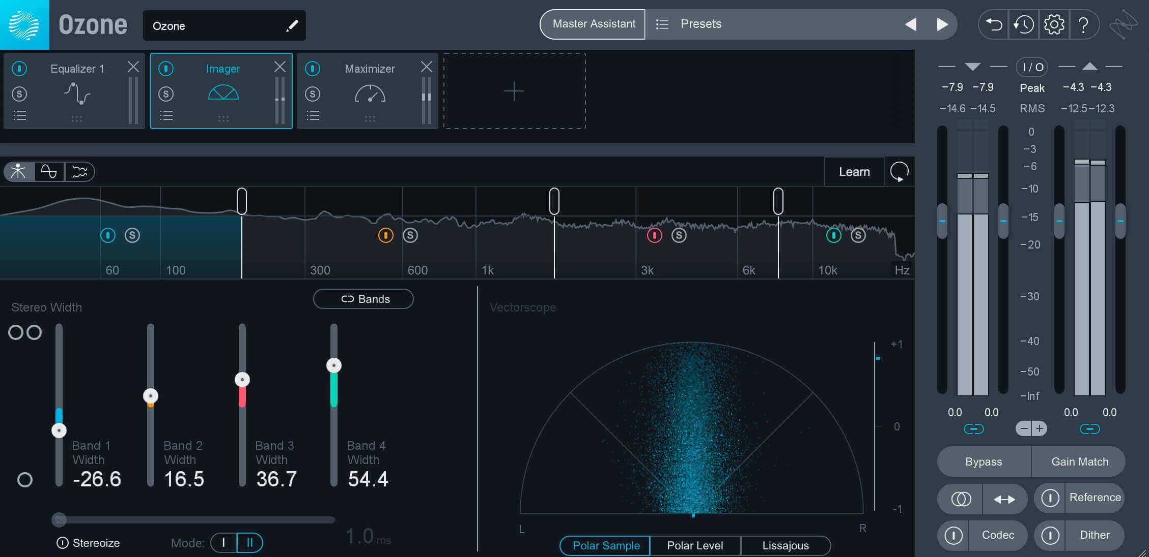The image size is (1149, 557).
Task: Click the Band 4 Width slider handle
Action: click(334, 365)
